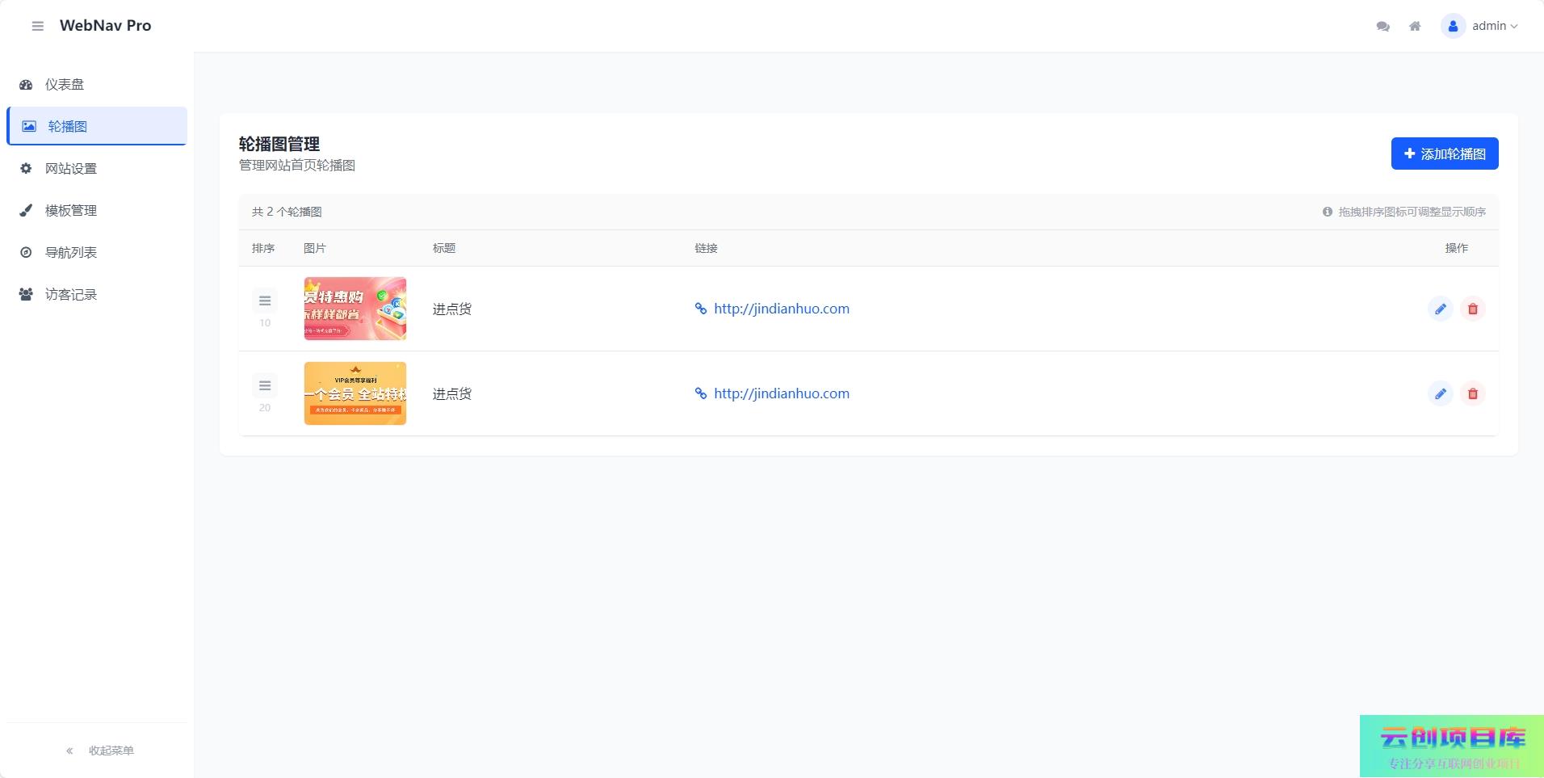1544x778 pixels.
Task: Select 导航列表 in the sidebar
Action: 71,253
